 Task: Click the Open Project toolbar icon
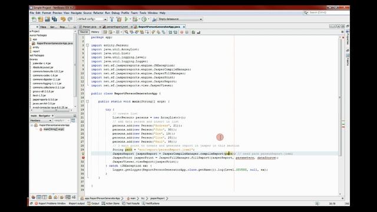[x=47, y=19]
